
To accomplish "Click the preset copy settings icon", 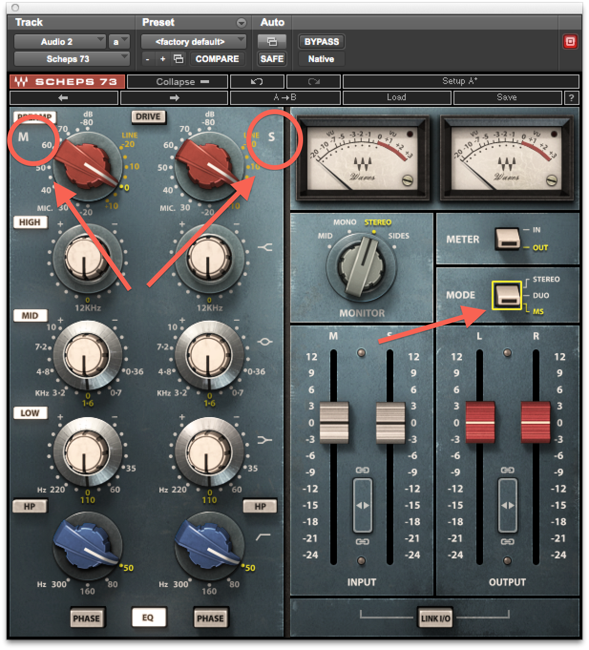I will click(178, 59).
